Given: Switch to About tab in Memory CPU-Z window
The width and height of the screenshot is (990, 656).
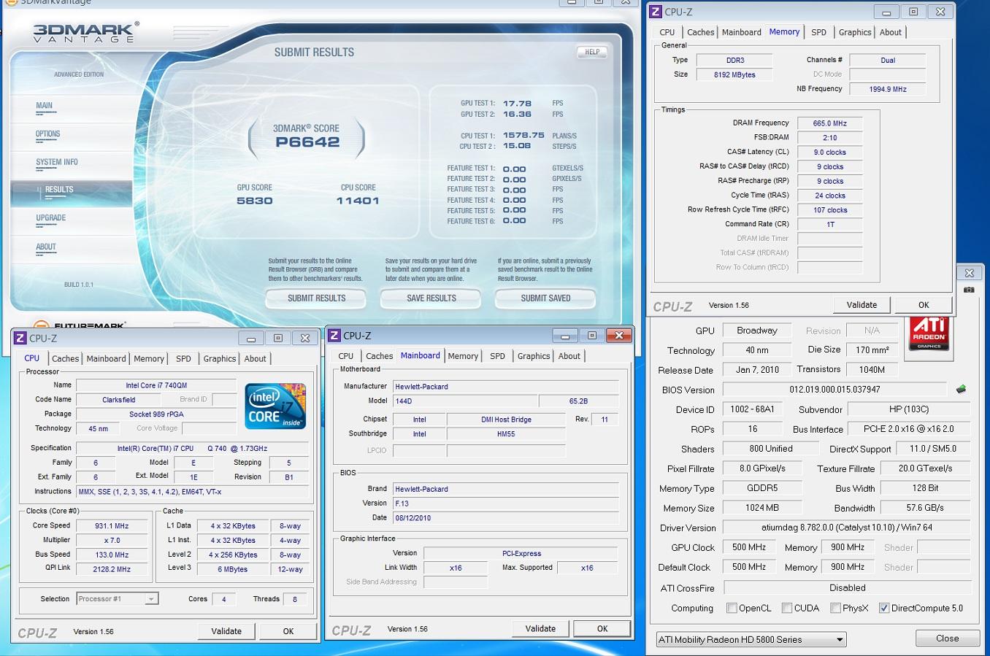Looking at the screenshot, I should click(891, 32).
